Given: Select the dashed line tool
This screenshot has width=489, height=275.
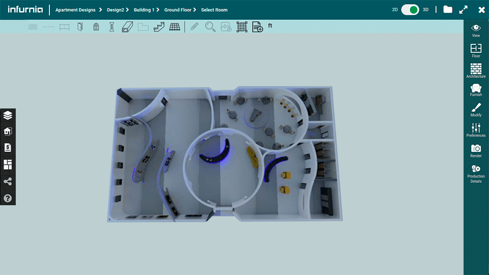Looking at the screenshot, I should [x=48, y=27].
